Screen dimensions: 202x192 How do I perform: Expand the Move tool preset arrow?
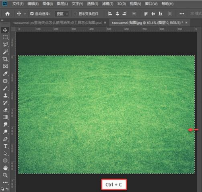point(25,14)
